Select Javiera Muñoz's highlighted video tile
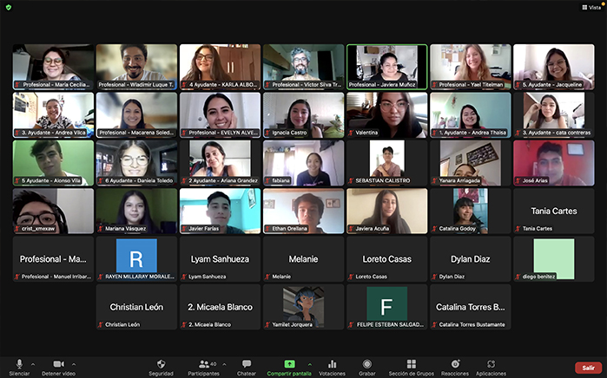The width and height of the screenshot is (607, 378). pyautogui.click(x=387, y=67)
